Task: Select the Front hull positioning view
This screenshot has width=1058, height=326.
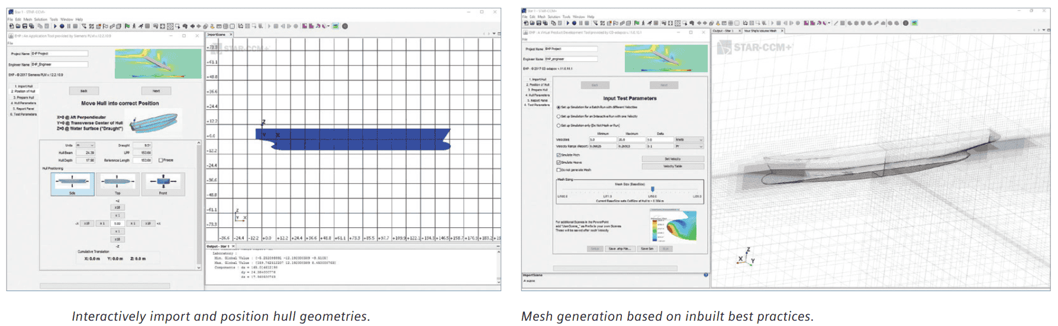Action: [163, 184]
